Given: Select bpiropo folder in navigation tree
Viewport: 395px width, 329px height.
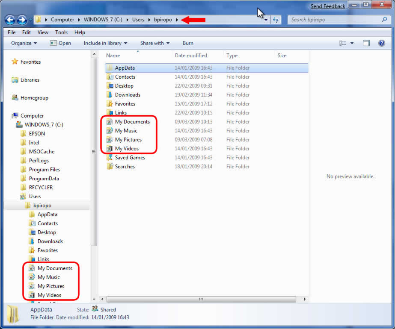Looking at the screenshot, I should [x=42, y=205].
